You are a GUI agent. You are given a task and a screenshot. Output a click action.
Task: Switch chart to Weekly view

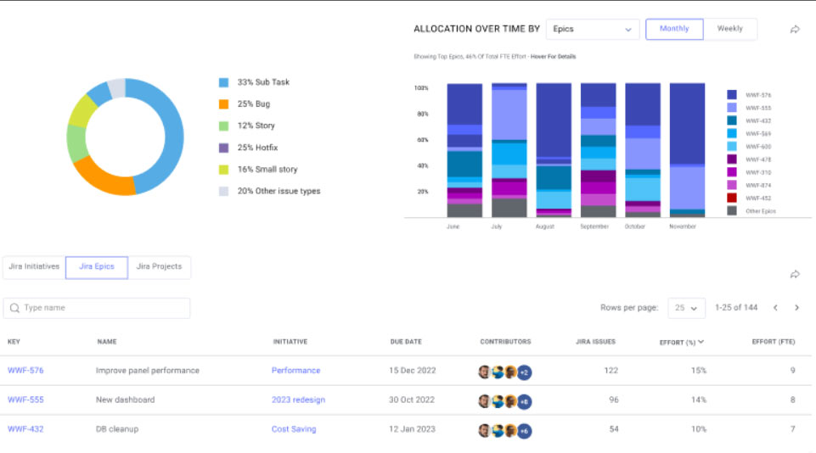coord(729,29)
